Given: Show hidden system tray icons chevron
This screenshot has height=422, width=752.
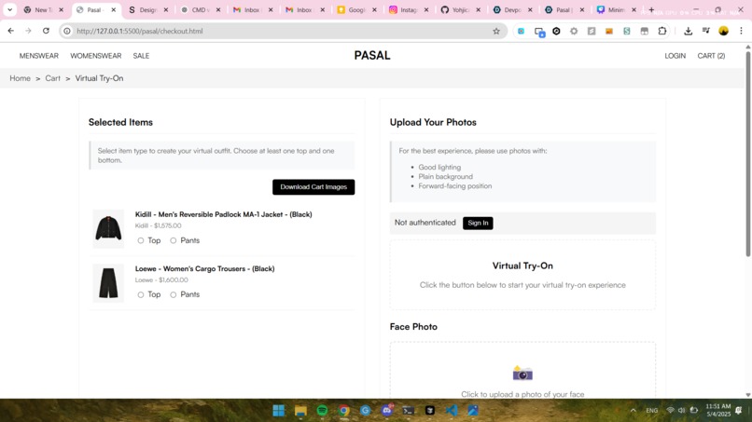Looking at the screenshot, I should pos(634,411).
